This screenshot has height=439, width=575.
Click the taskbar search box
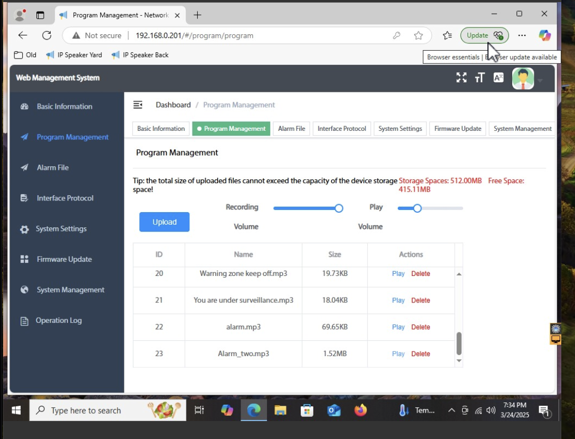(x=108, y=411)
